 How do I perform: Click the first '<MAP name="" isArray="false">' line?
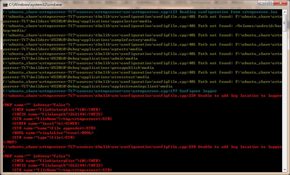(36, 105)
